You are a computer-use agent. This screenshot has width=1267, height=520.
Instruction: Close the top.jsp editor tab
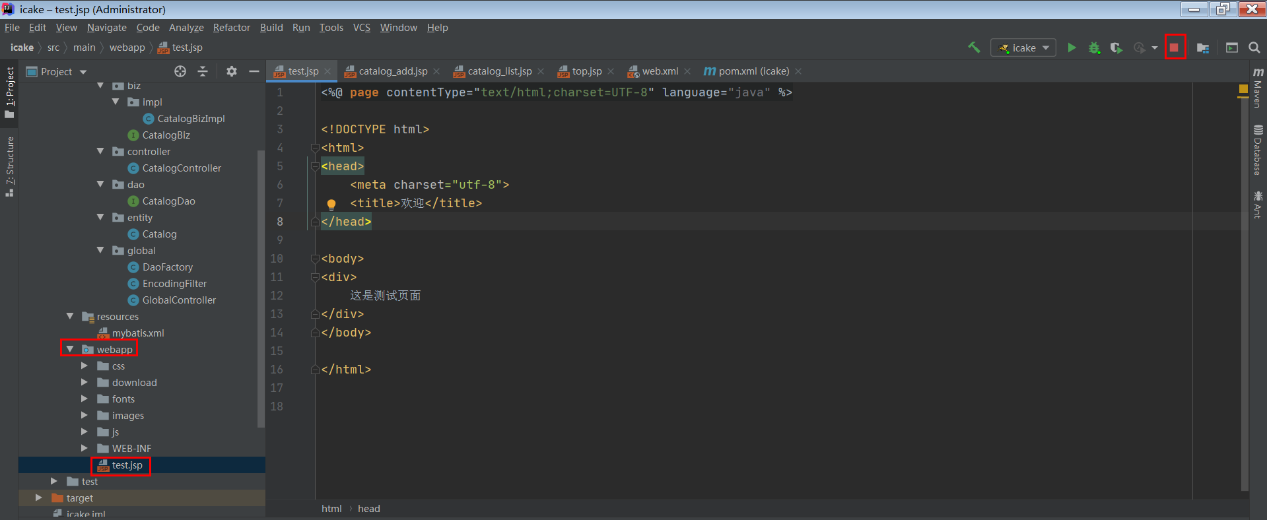[611, 71]
